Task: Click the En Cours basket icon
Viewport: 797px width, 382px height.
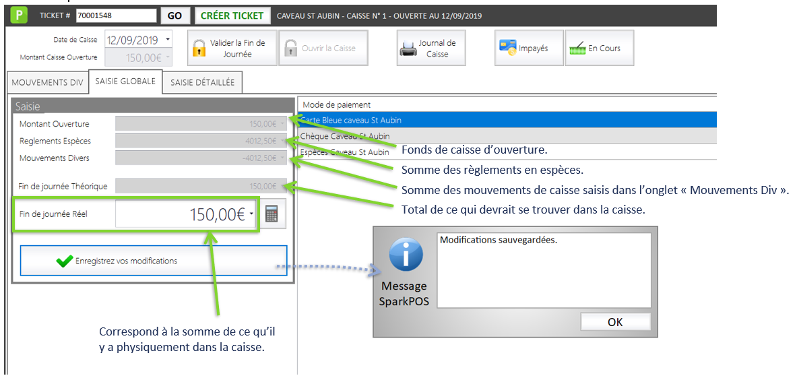Action: coord(577,49)
